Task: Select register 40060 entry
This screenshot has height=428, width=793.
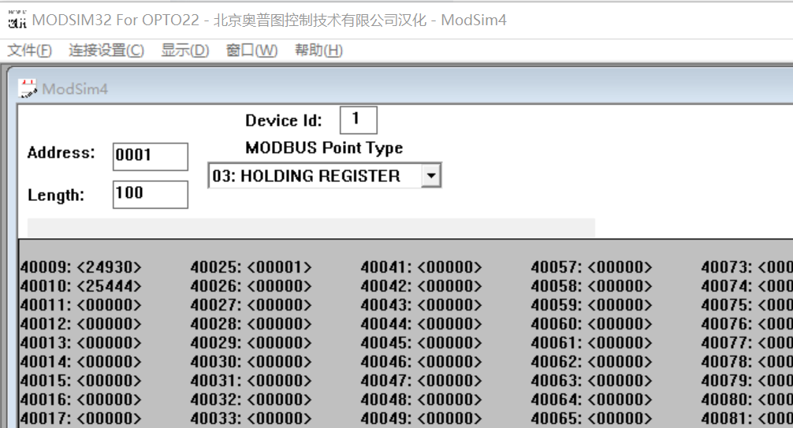Action: pyautogui.click(x=592, y=324)
